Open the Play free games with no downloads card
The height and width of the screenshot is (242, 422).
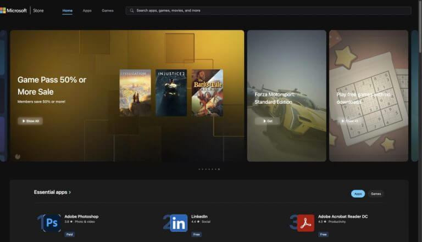tap(369, 95)
